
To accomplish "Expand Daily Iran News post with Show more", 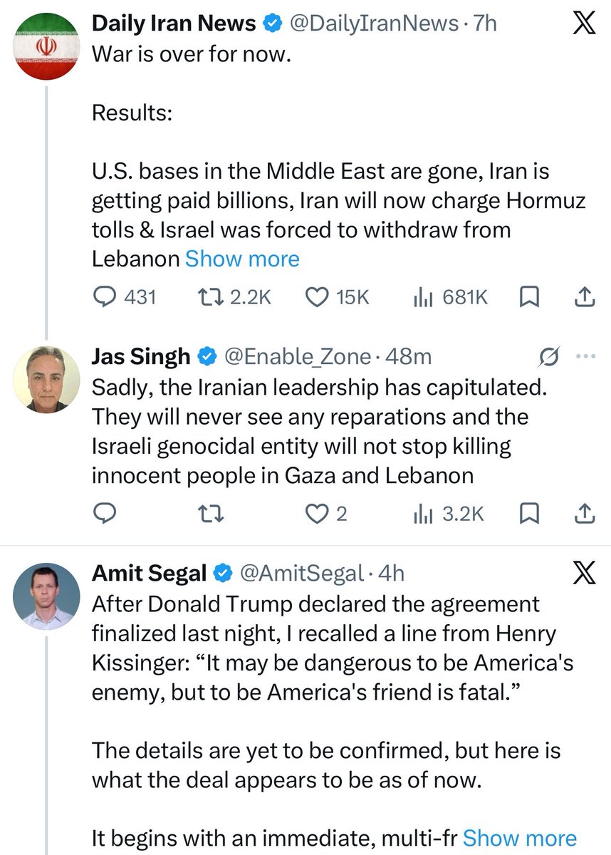I will 242,259.
